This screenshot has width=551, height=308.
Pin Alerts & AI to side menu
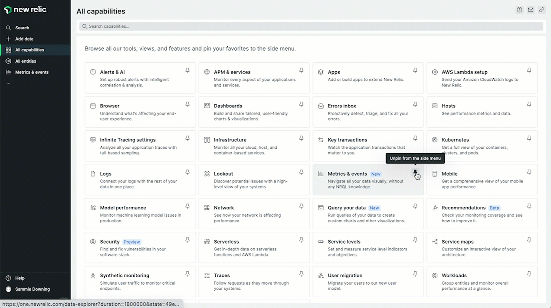[x=187, y=71]
